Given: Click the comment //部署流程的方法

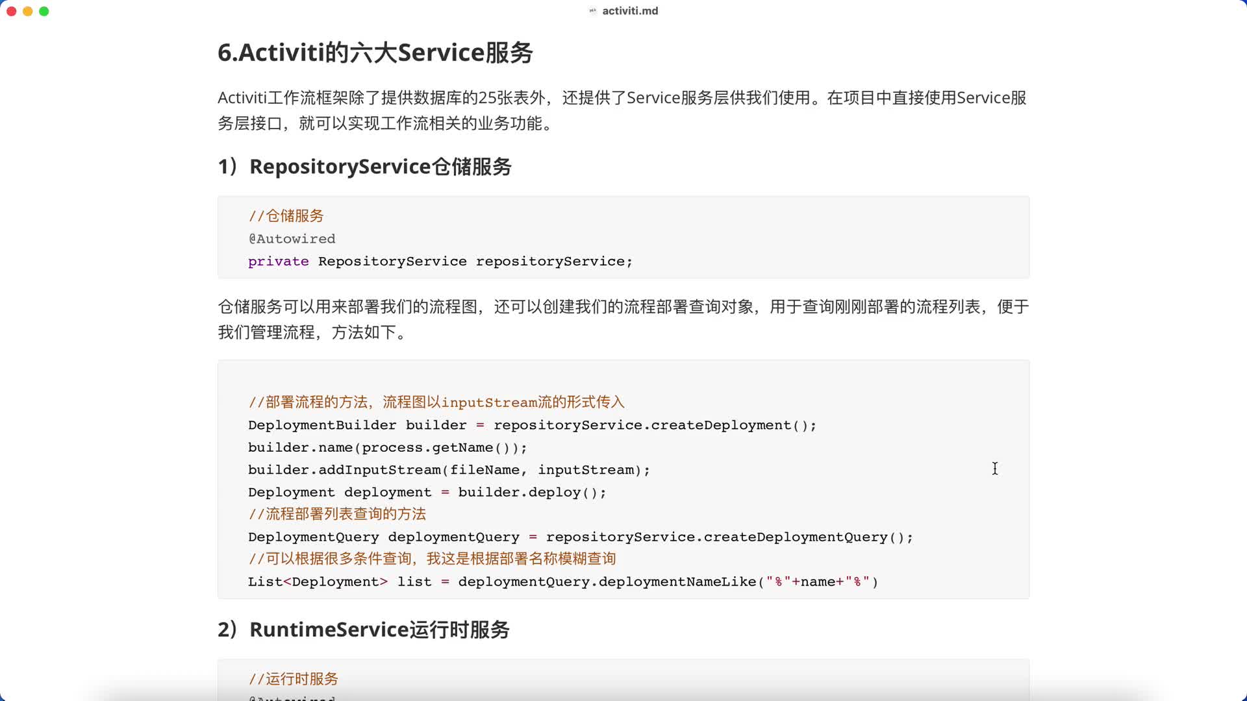Looking at the screenshot, I should pyautogui.click(x=436, y=402).
